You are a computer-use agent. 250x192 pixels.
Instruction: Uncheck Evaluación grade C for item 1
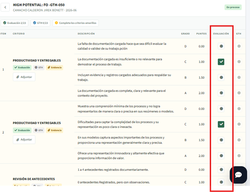click(x=221, y=62)
